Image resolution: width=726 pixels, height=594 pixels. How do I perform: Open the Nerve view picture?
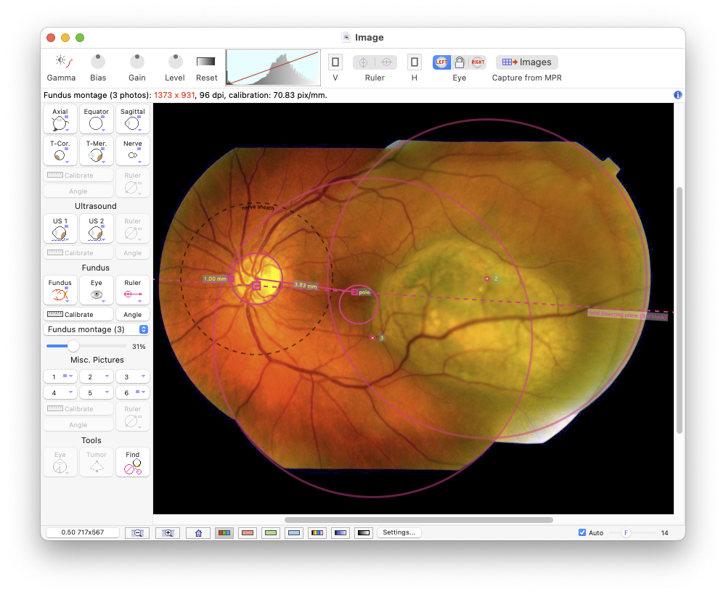click(x=132, y=151)
